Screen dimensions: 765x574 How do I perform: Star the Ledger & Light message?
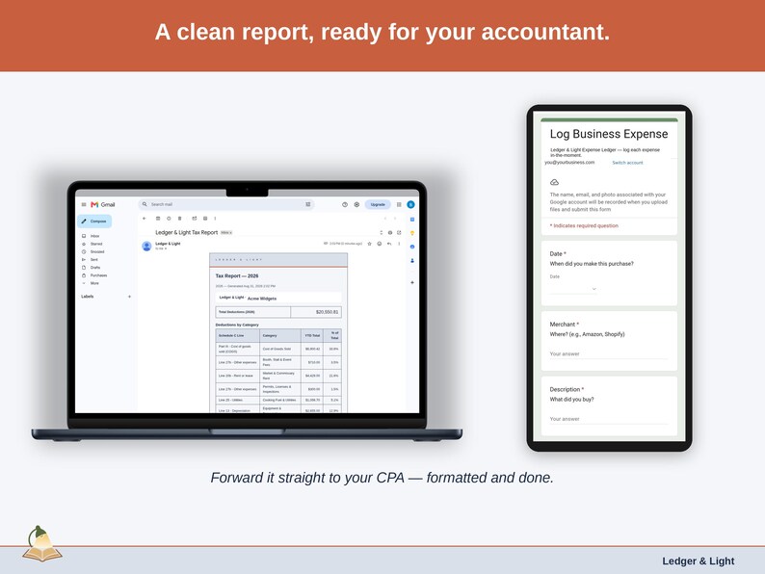pyautogui.click(x=369, y=244)
